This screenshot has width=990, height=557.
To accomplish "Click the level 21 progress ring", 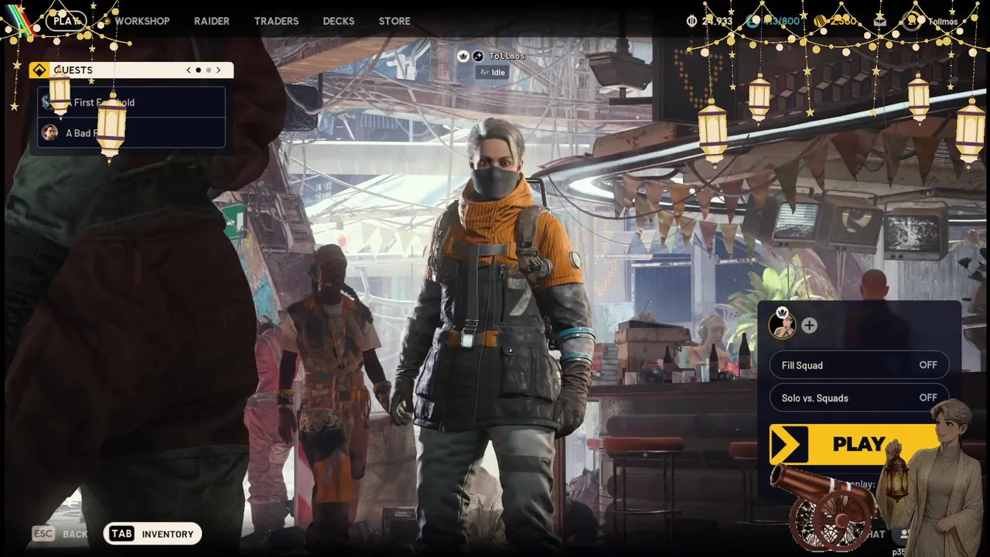I will tap(910, 21).
